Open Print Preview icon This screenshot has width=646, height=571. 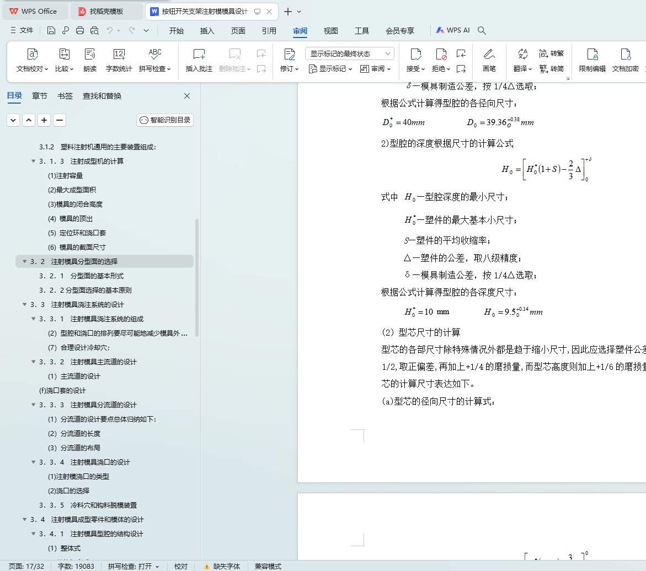pos(94,30)
